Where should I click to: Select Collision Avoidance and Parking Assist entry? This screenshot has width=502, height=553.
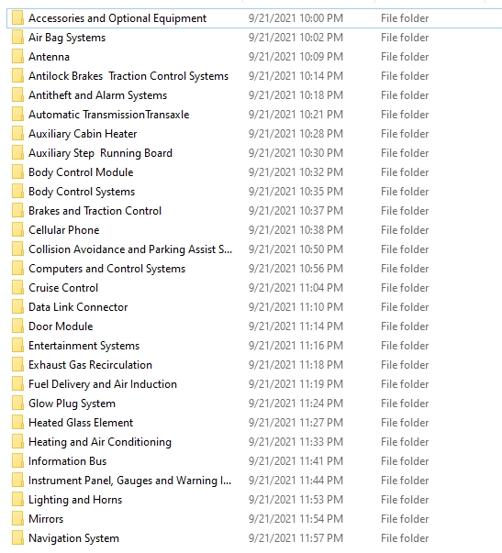130,249
